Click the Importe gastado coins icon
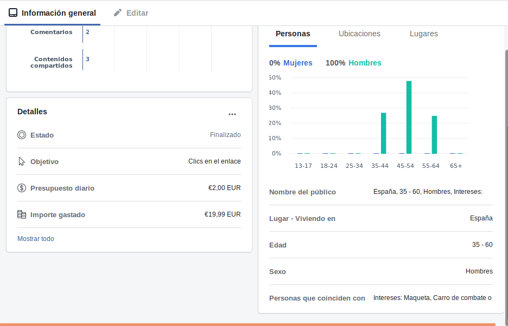Image resolution: width=508 pixels, height=326 pixels. (x=22, y=214)
